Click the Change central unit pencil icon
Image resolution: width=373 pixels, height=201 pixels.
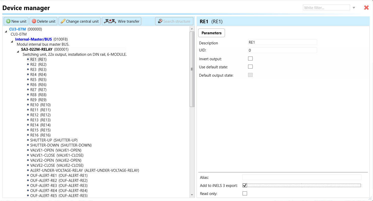click(x=63, y=21)
